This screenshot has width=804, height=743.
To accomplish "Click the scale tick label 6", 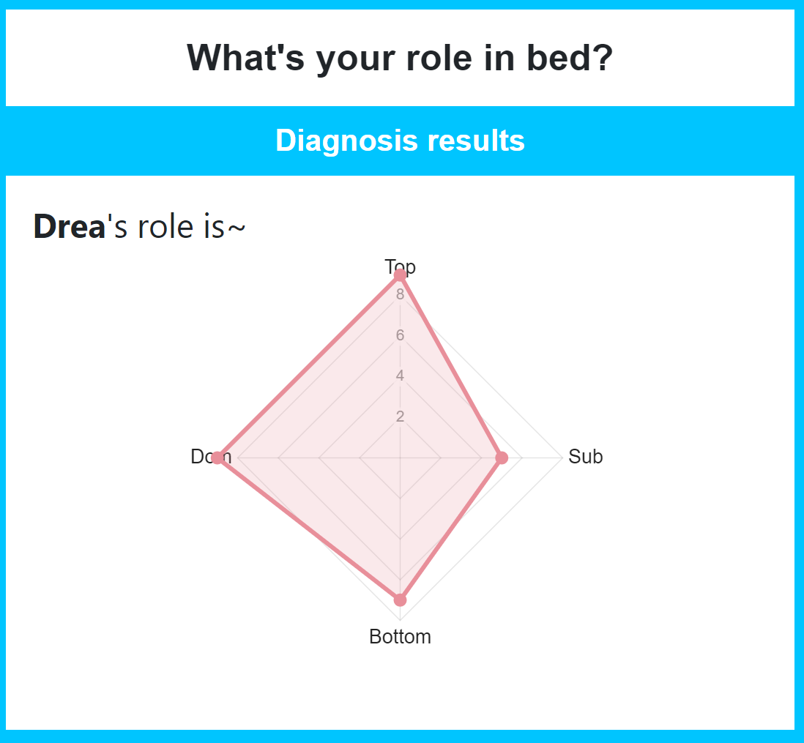I will (x=400, y=336).
